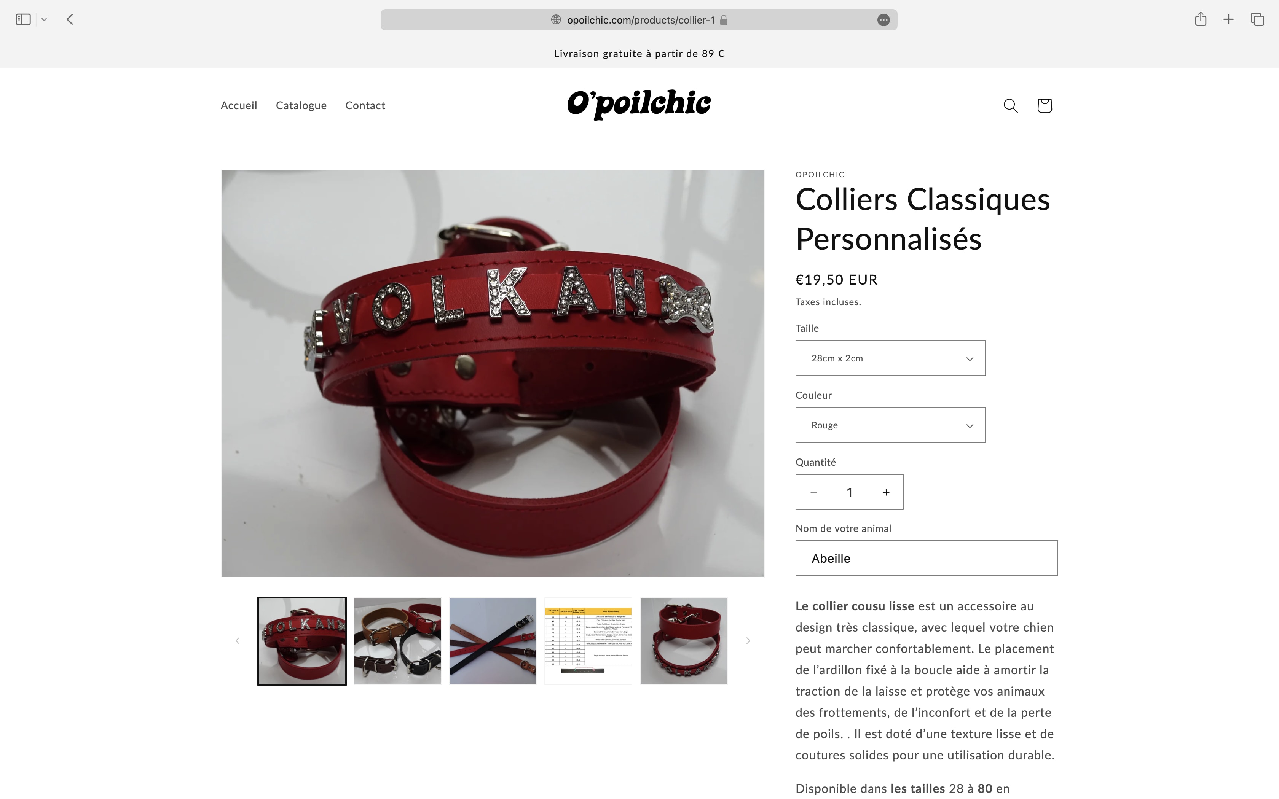Open the Contact menu item
The width and height of the screenshot is (1279, 799).
[365, 105]
